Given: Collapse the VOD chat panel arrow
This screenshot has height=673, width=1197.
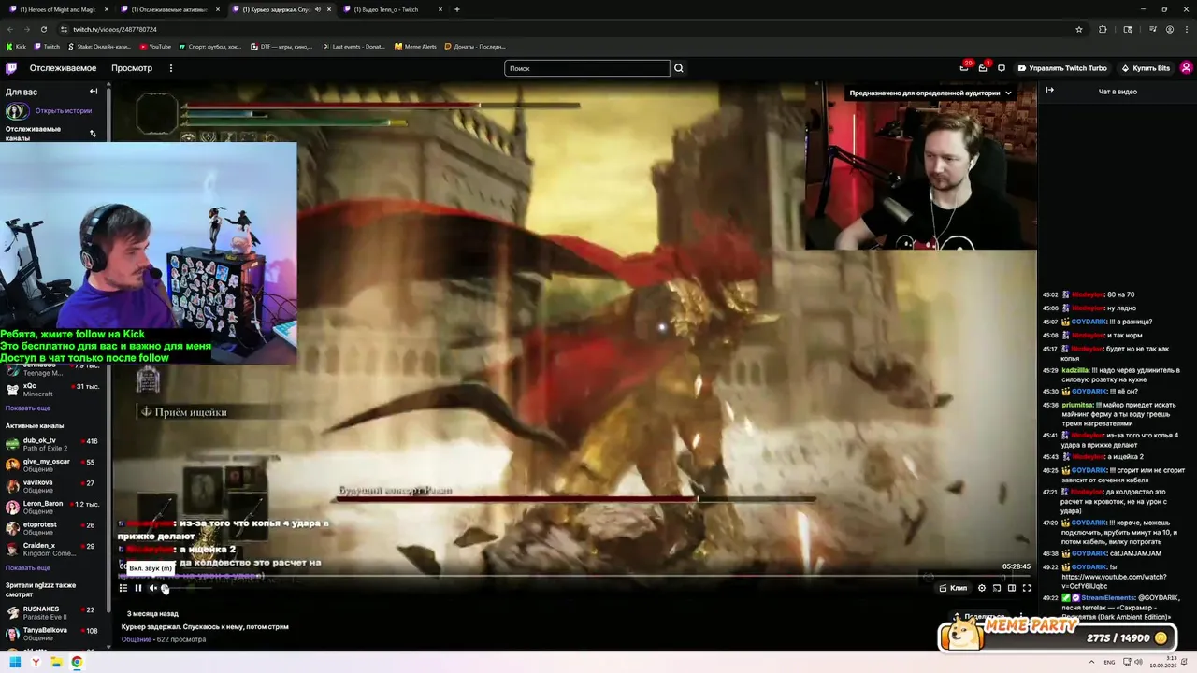Looking at the screenshot, I should [x=1049, y=91].
